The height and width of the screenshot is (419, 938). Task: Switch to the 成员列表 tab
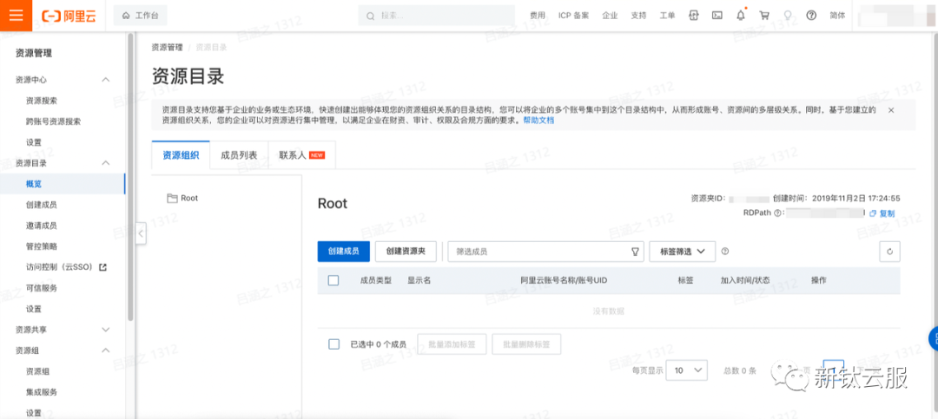click(239, 154)
